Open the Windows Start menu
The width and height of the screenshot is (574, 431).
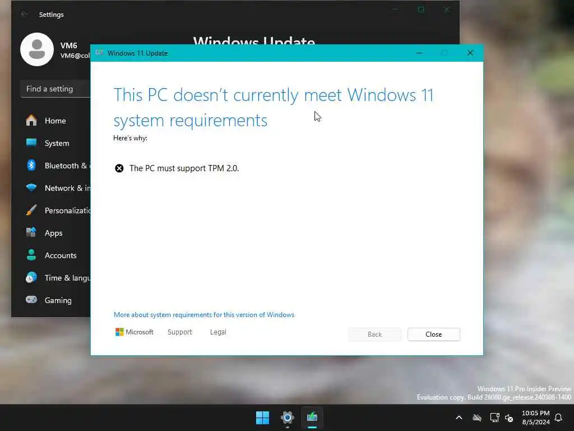[262, 418]
